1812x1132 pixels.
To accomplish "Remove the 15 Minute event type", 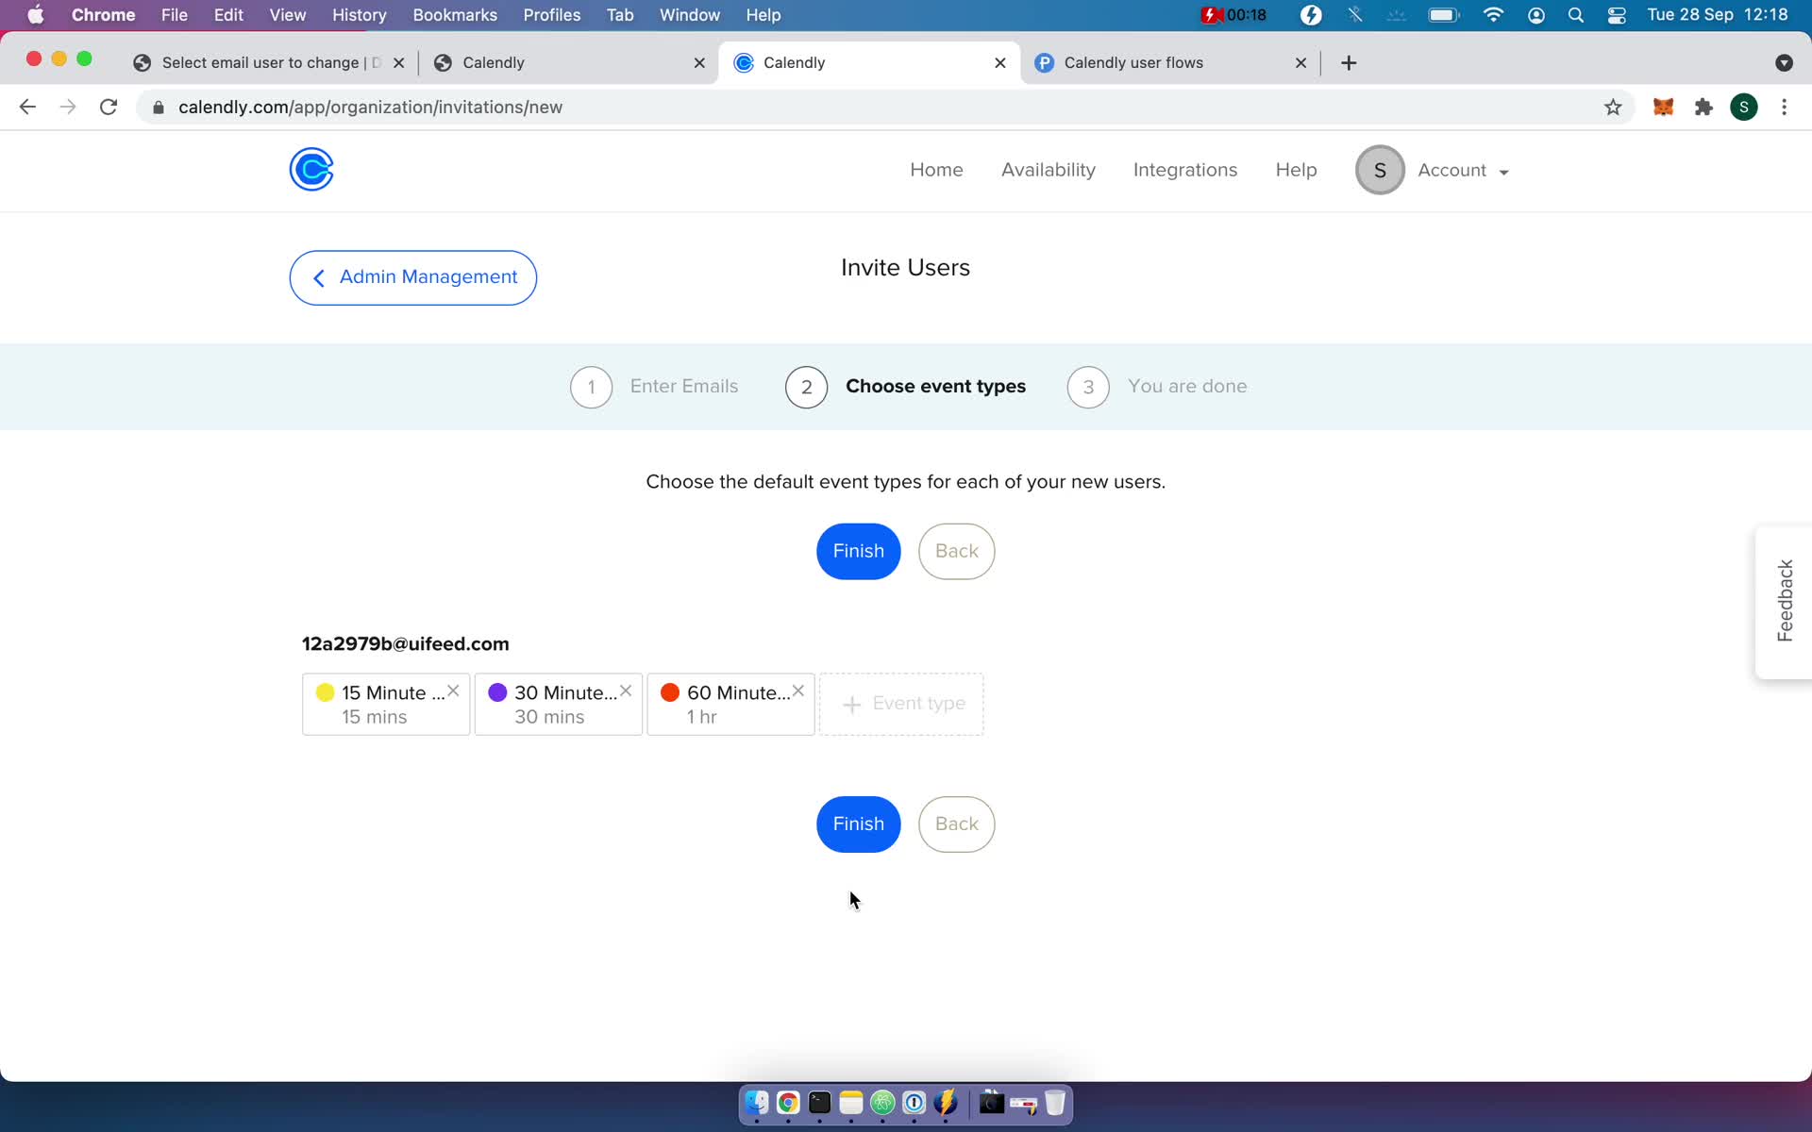I will (453, 691).
